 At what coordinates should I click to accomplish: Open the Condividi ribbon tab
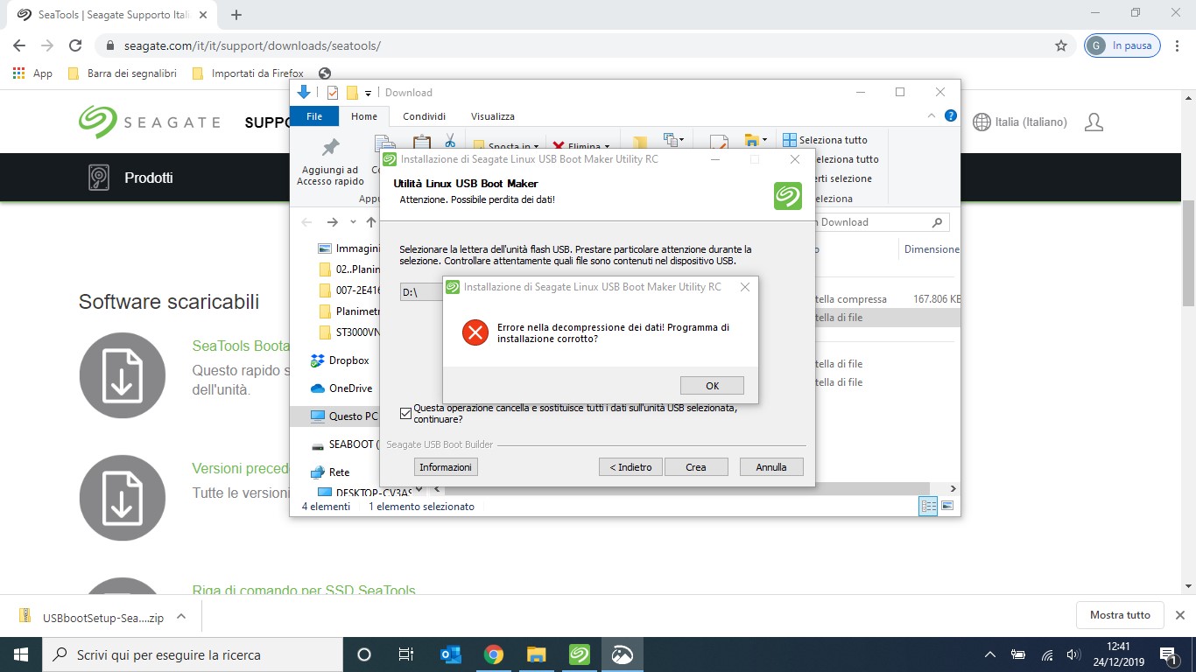coord(424,116)
